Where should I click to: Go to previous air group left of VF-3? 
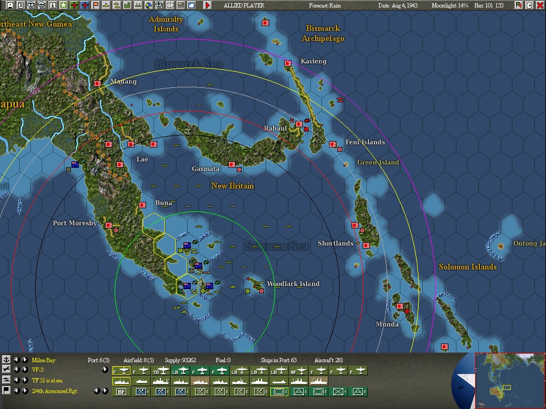(x=17, y=370)
